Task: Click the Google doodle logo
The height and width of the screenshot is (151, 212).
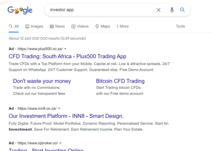Action: pos(20,10)
